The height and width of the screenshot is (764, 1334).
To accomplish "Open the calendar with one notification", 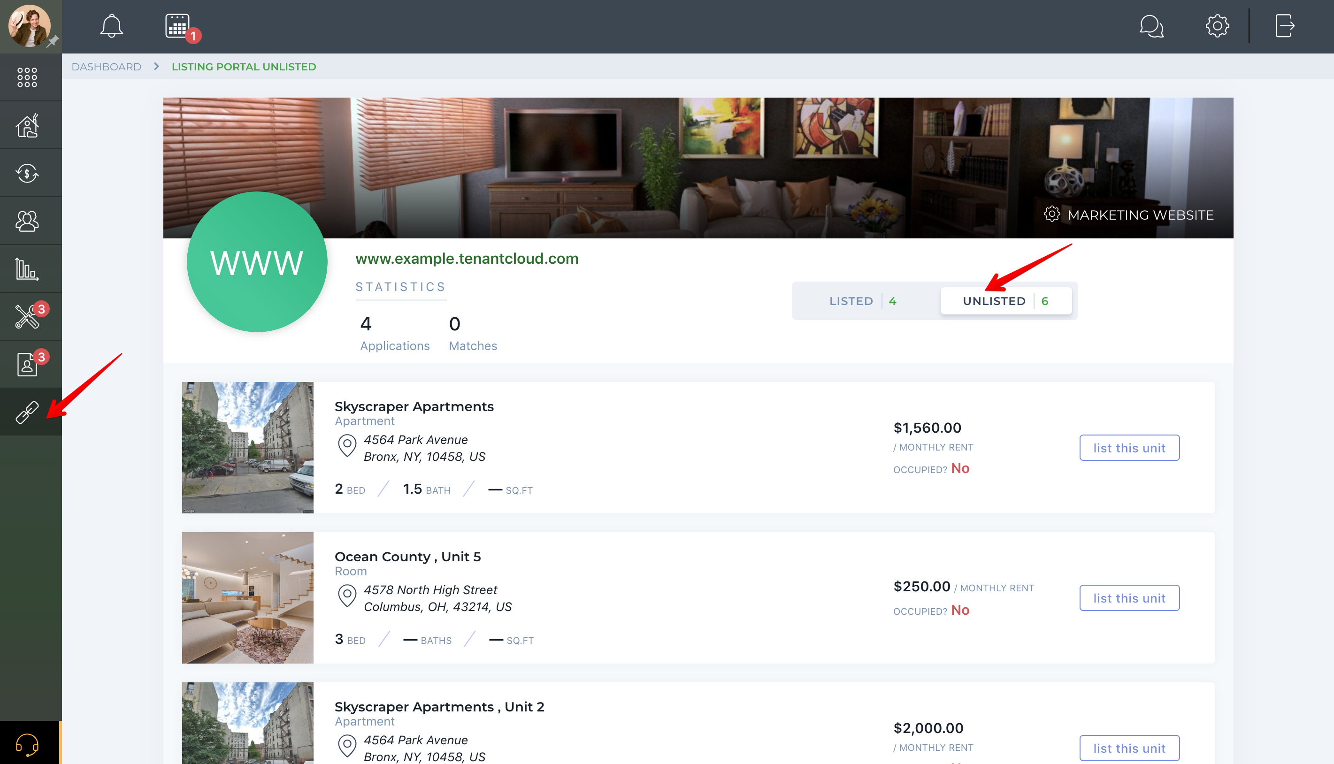I will [178, 26].
